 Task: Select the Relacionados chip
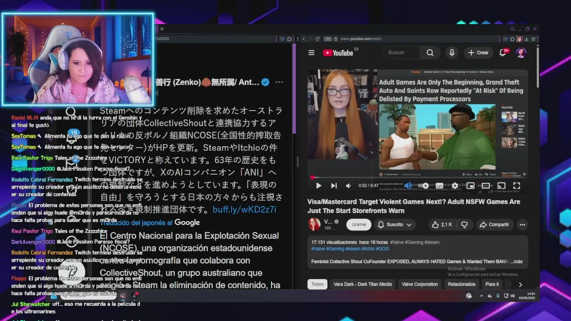point(462,284)
